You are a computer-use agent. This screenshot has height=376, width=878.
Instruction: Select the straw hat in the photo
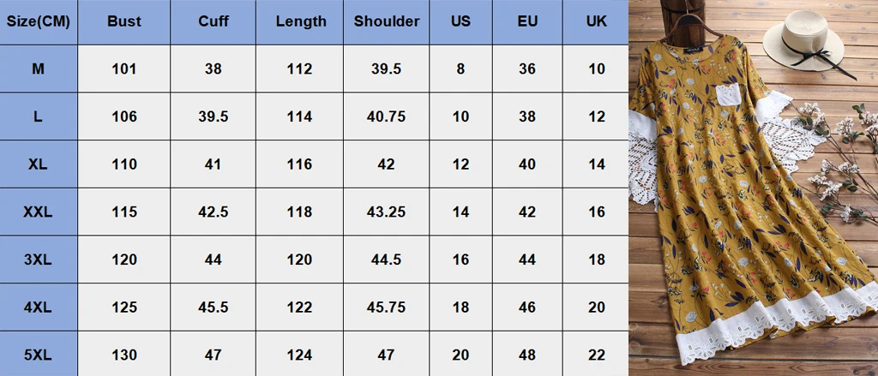803,39
